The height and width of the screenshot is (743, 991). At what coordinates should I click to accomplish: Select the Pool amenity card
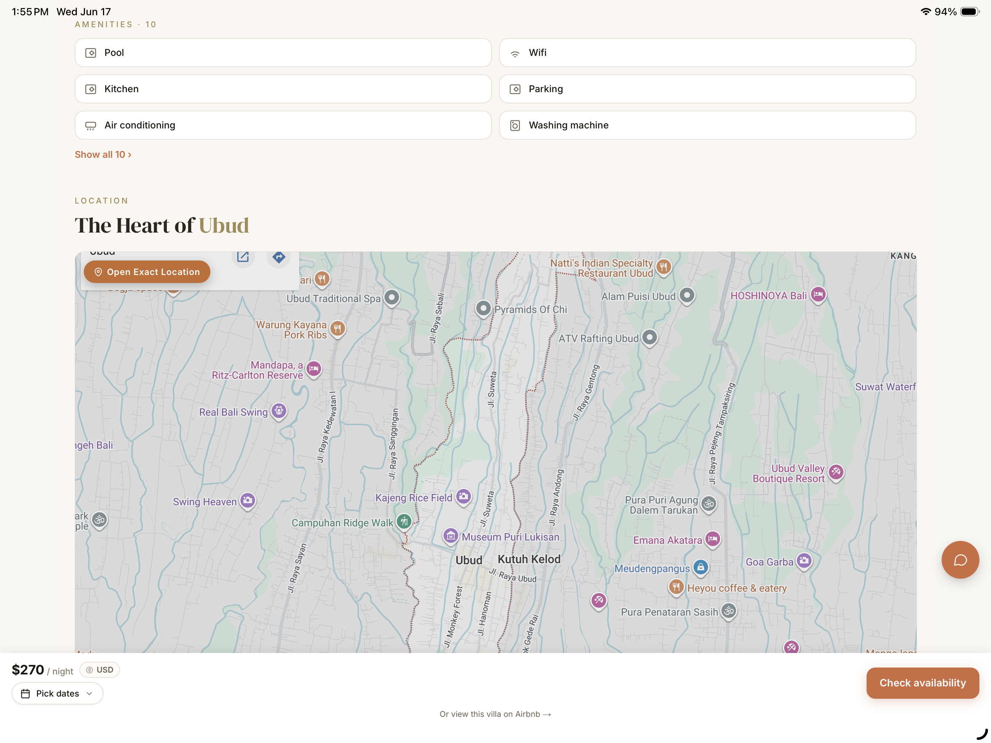coord(283,53)
